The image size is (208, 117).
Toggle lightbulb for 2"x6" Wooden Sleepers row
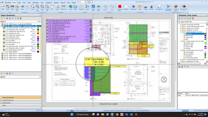[x=40, y=52]
